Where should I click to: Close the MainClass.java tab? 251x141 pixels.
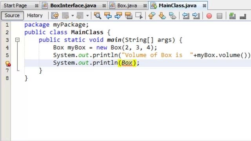204,6
